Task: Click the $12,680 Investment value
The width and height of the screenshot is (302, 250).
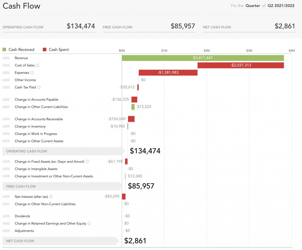Action: tap(135, 176)
